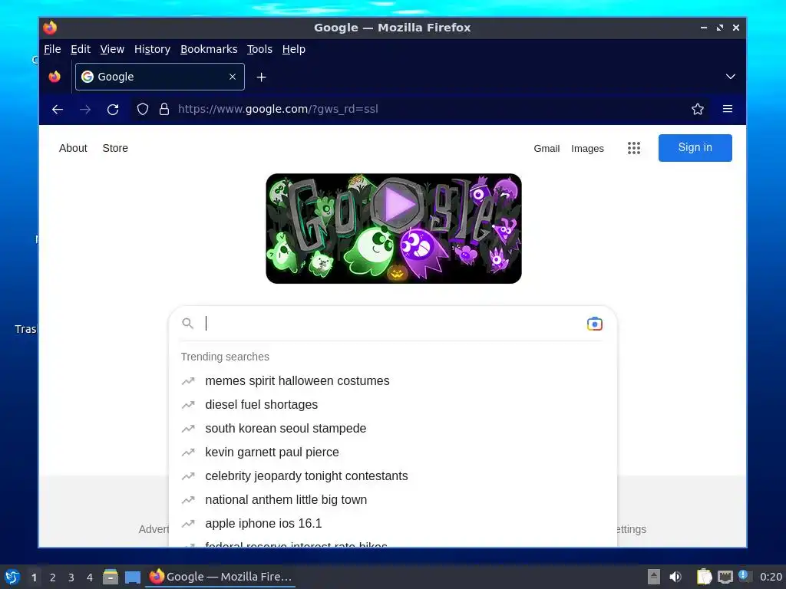Viewport: 786px width, 589px height.
Task: Open the Firefox hamburger menu
Action: (728, 109)
